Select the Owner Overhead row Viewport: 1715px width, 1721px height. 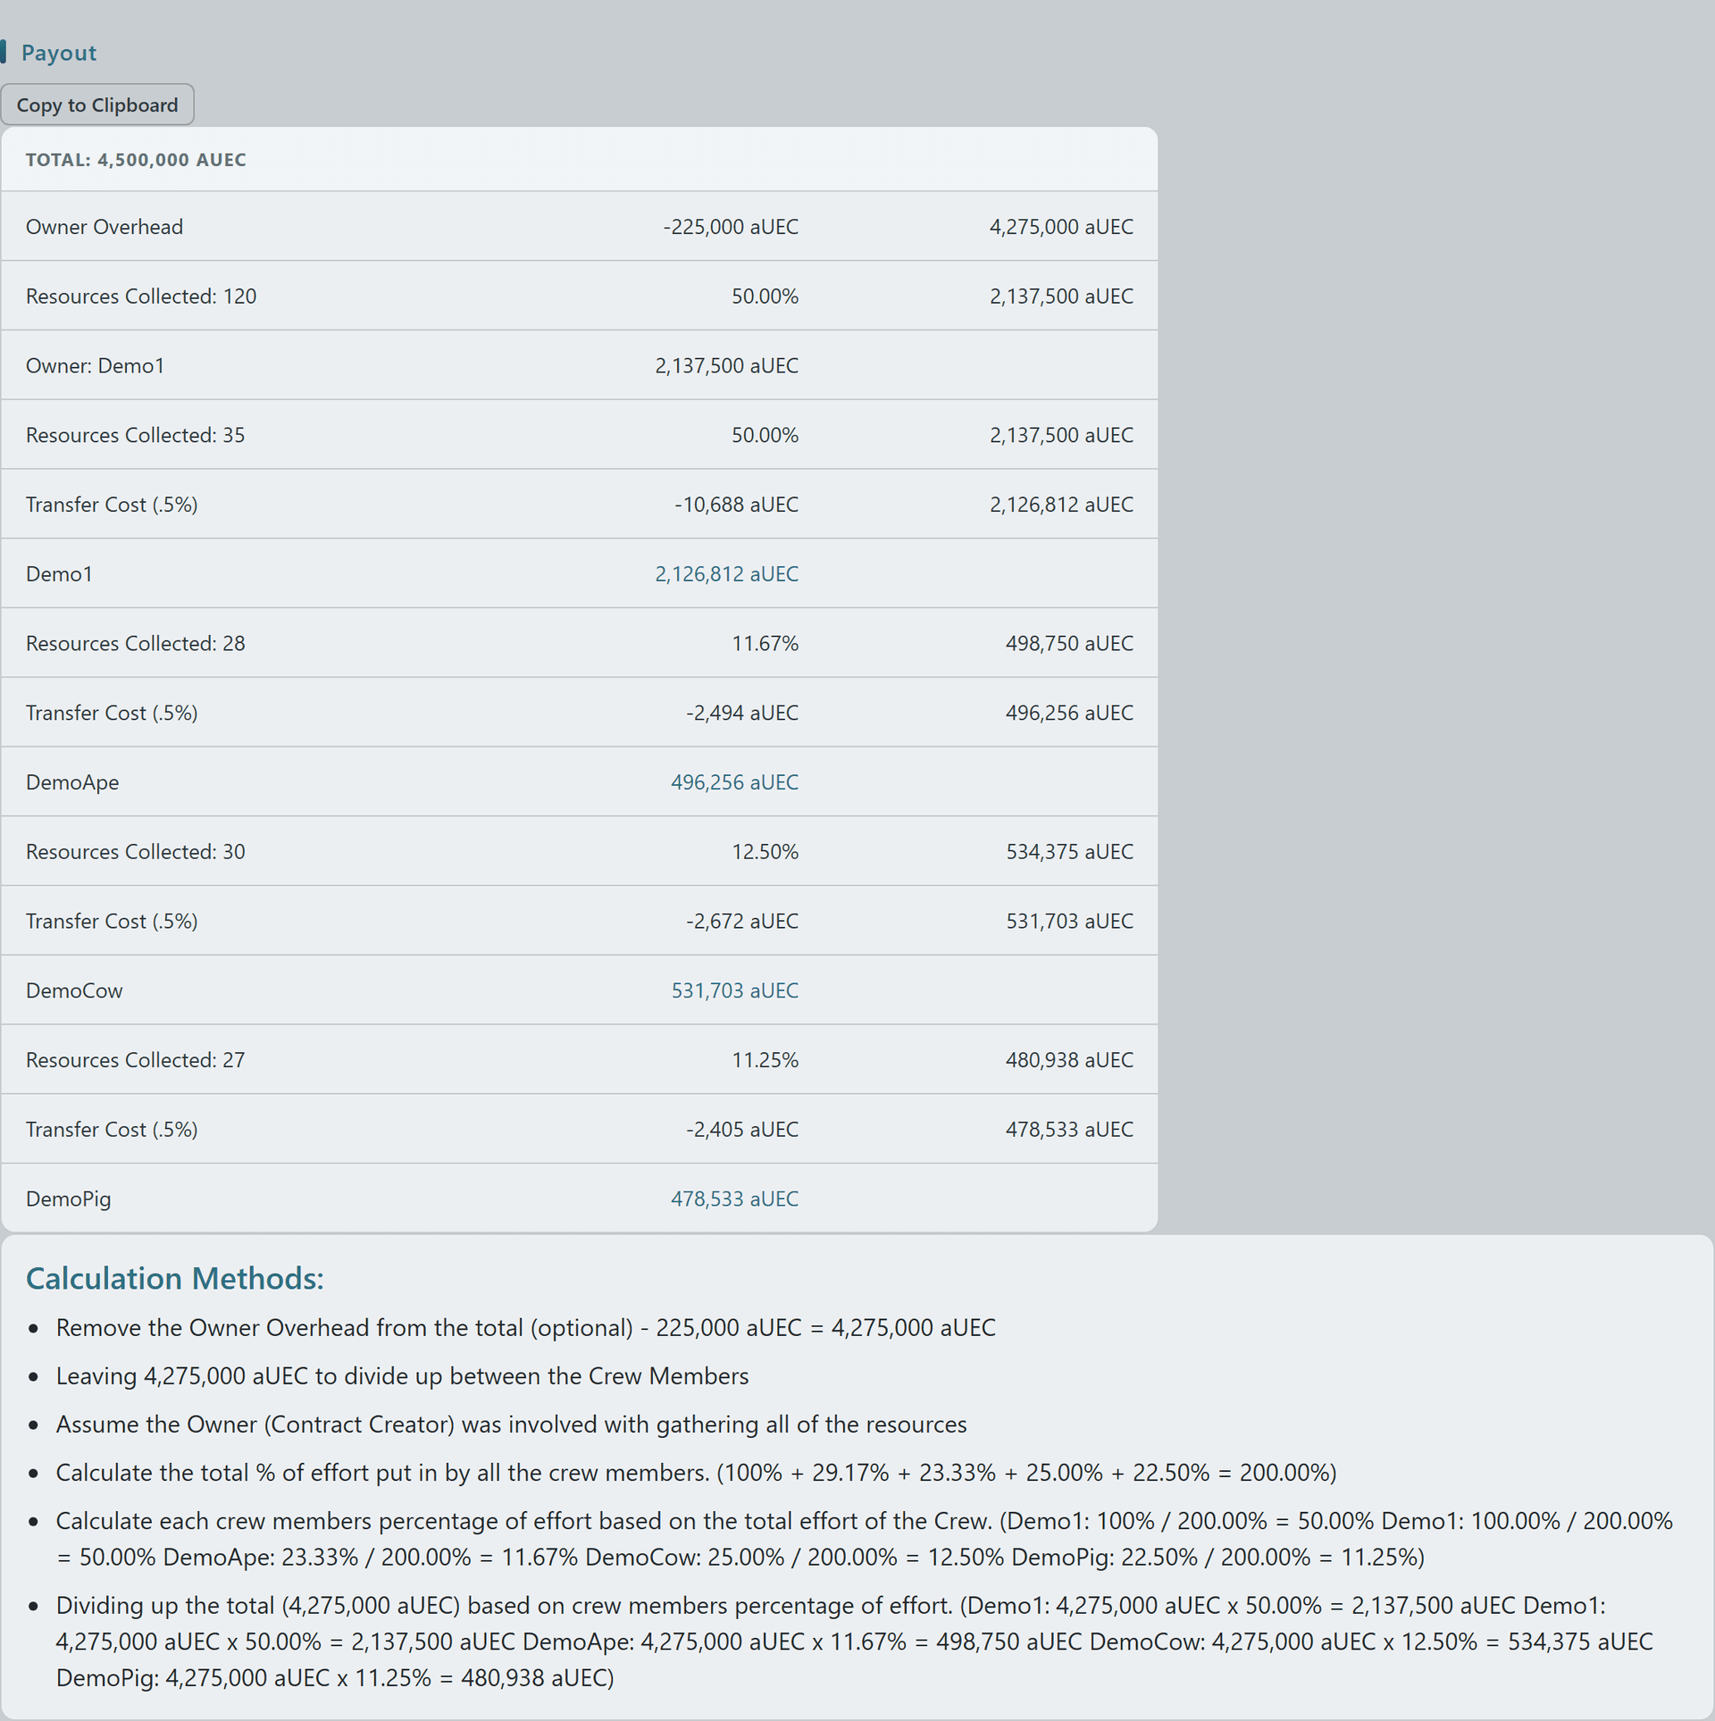click(579, 227)
